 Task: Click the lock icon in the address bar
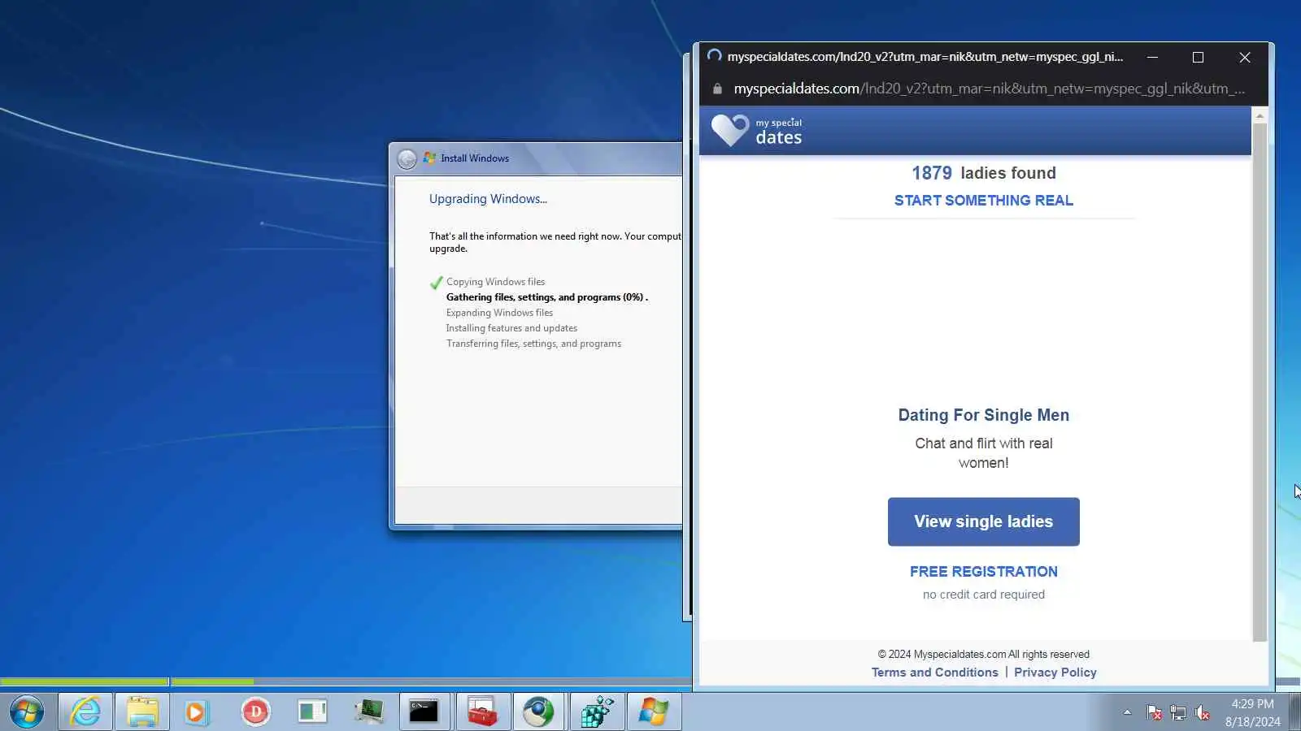[717, 89]
